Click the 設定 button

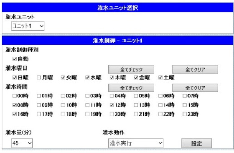[196, 143]
